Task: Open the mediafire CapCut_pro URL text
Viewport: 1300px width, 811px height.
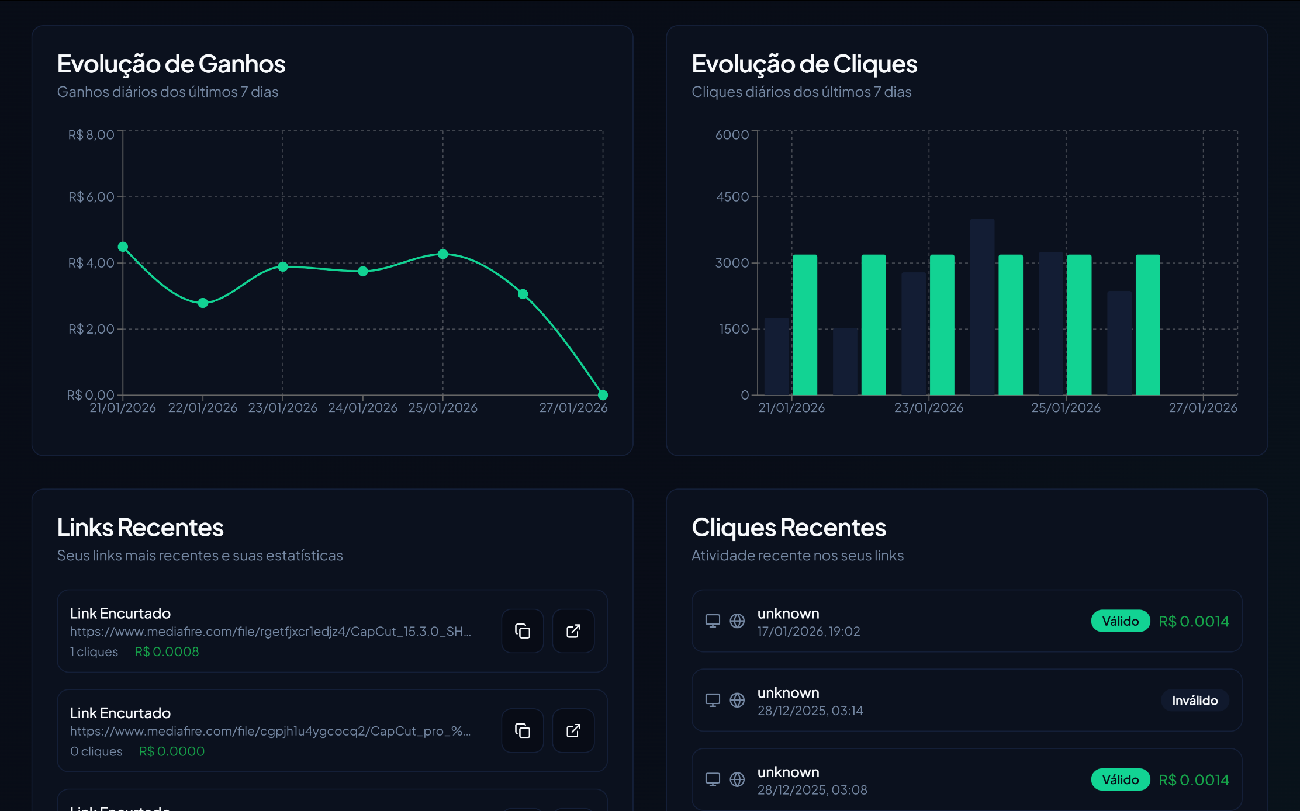Action: [x=270, y=731]
